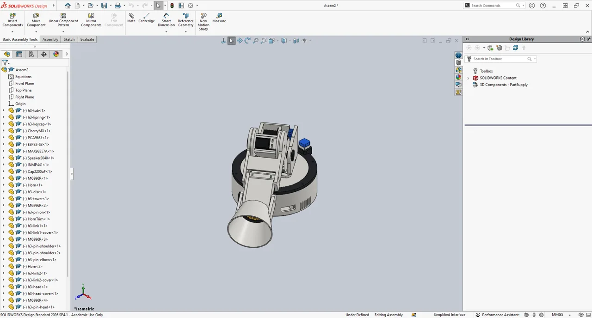The height and width of the screenshot is (318, 592).
Task: Click the Home icon in the title bar
Action: tap(68, 6)
